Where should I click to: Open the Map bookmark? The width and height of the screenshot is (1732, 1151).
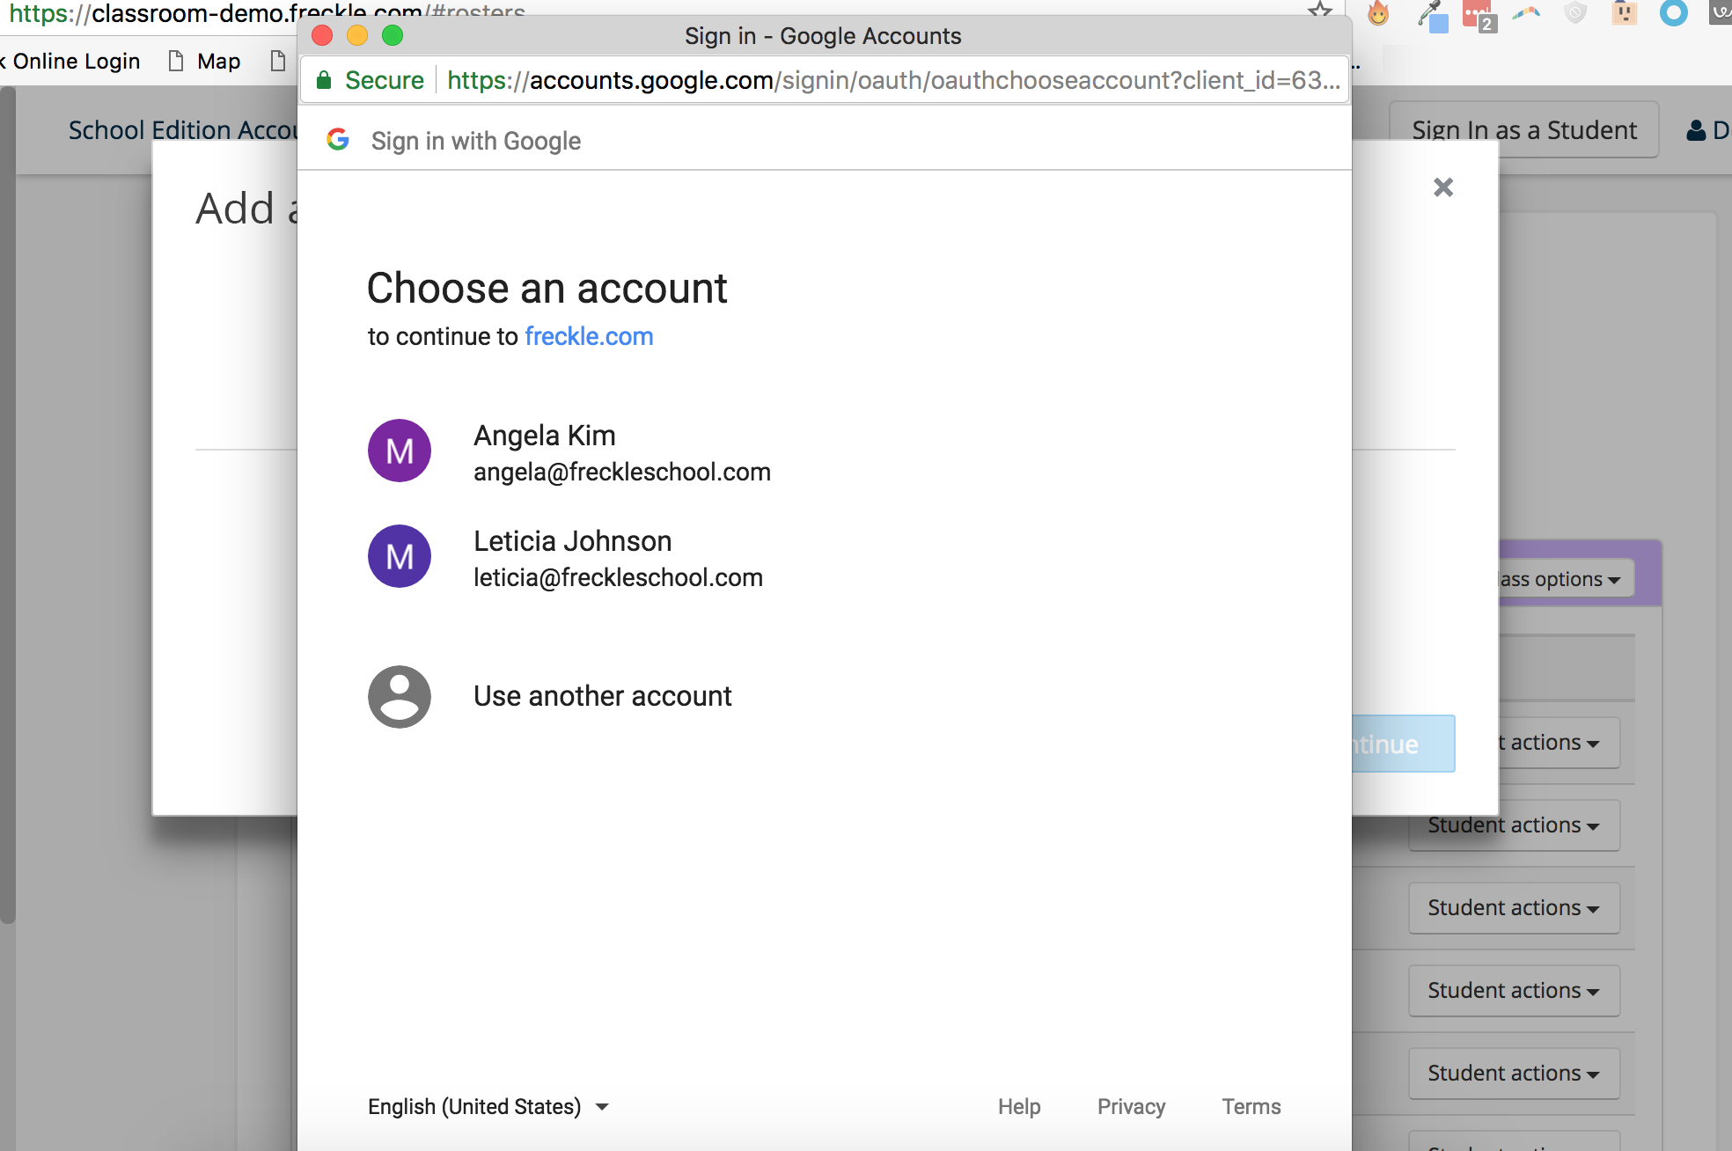204,61
